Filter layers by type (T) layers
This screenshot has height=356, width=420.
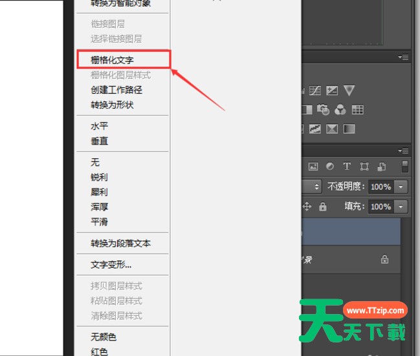(x=347, y=167)
